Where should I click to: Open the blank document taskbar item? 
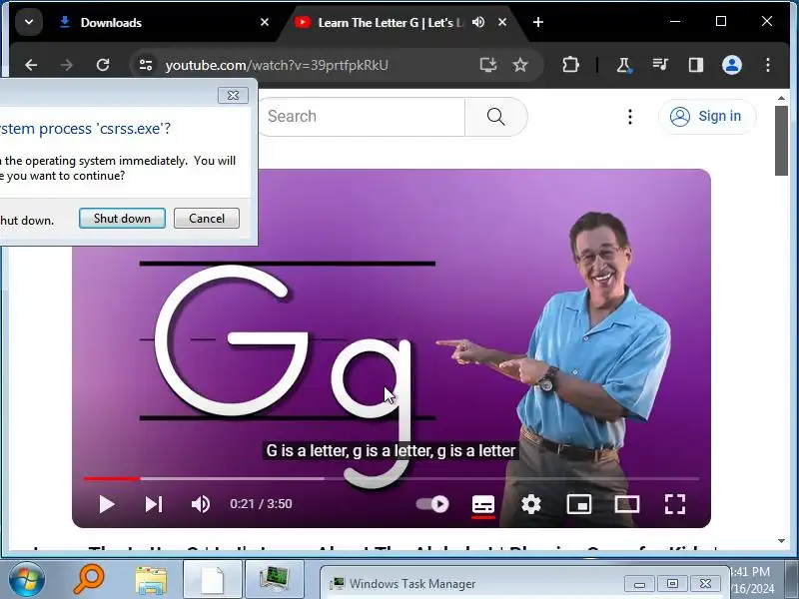click(213, 580)
